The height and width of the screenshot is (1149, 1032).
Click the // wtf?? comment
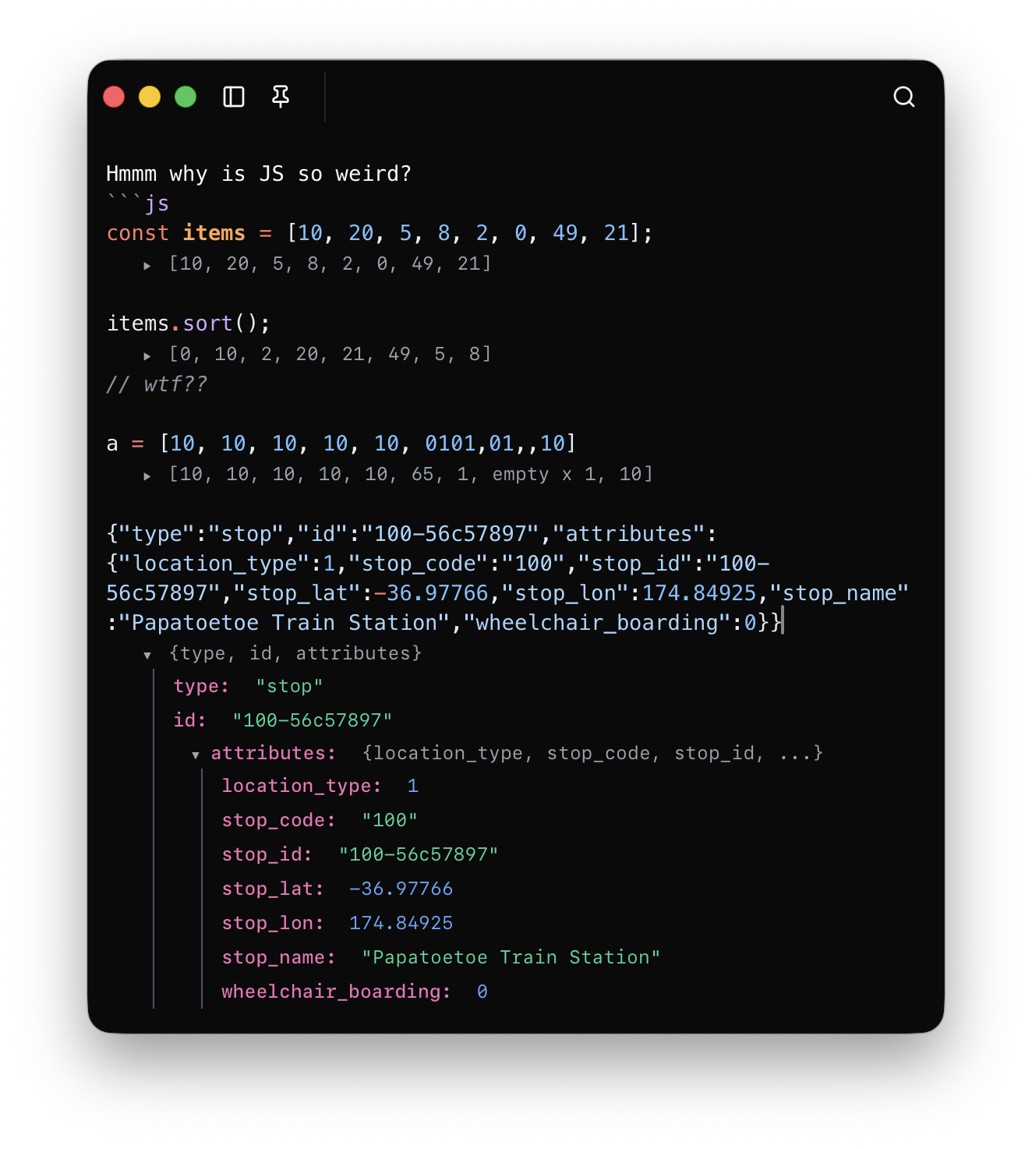(x=155, y=384)
